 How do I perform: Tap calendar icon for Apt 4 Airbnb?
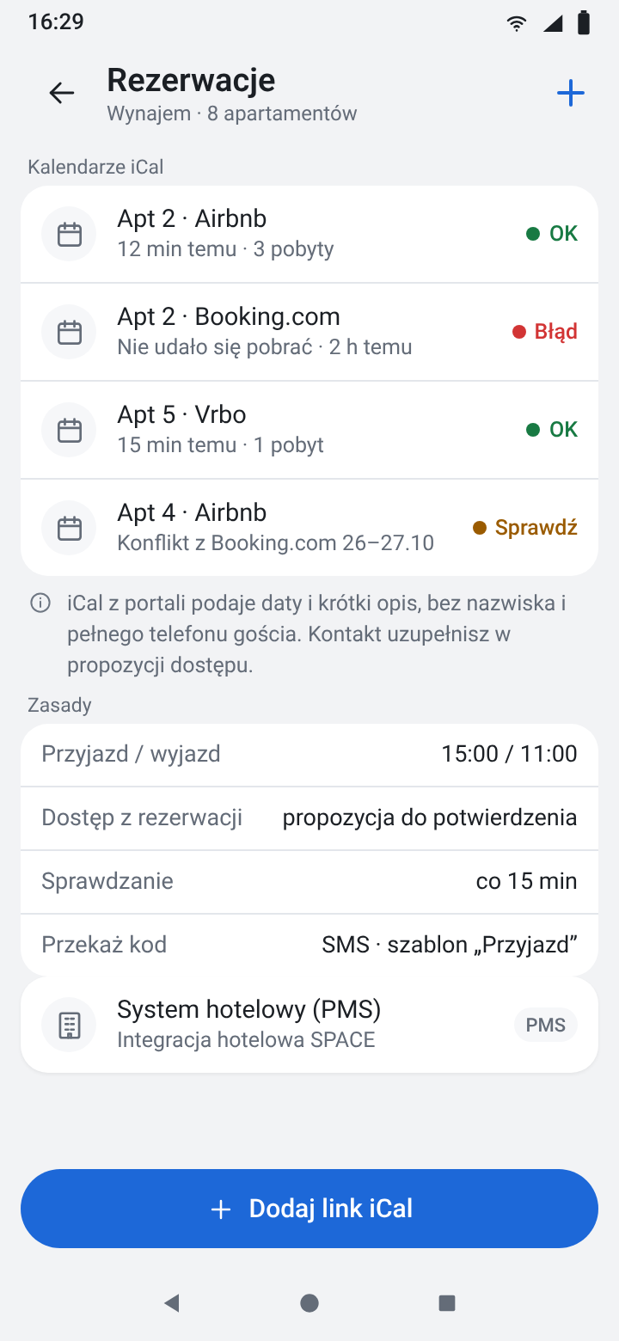69,528
